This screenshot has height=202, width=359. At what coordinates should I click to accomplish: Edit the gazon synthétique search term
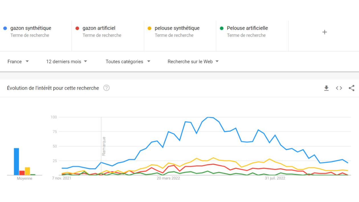point(31,28)
